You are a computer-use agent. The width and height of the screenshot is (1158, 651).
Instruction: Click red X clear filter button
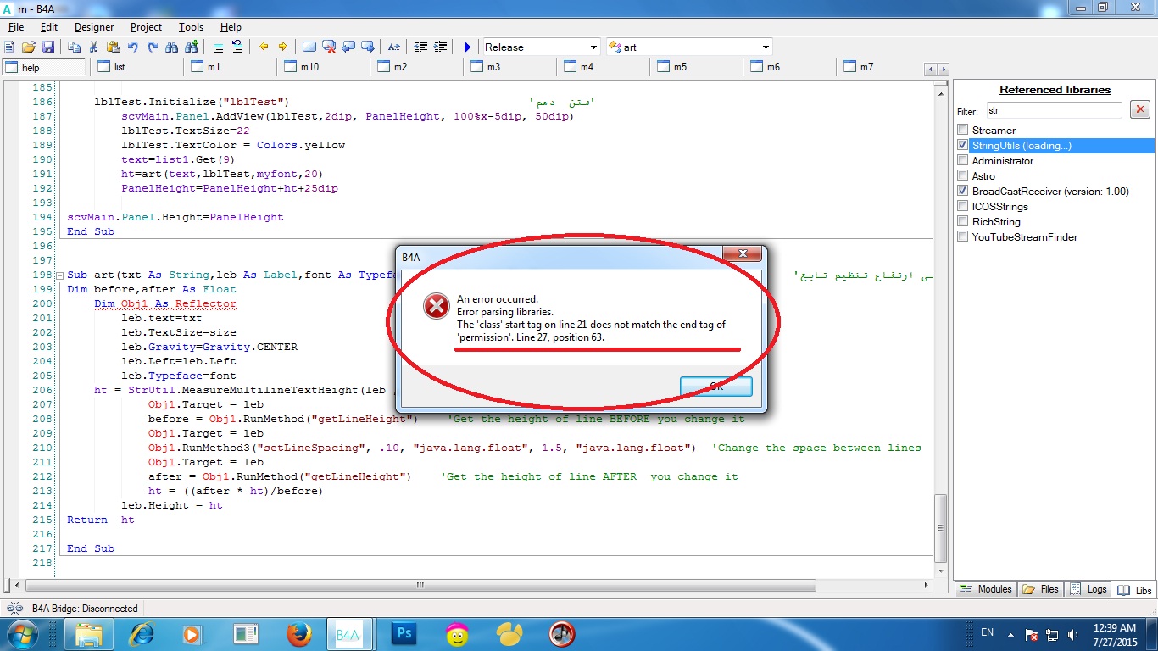(x=1140, y=109)
